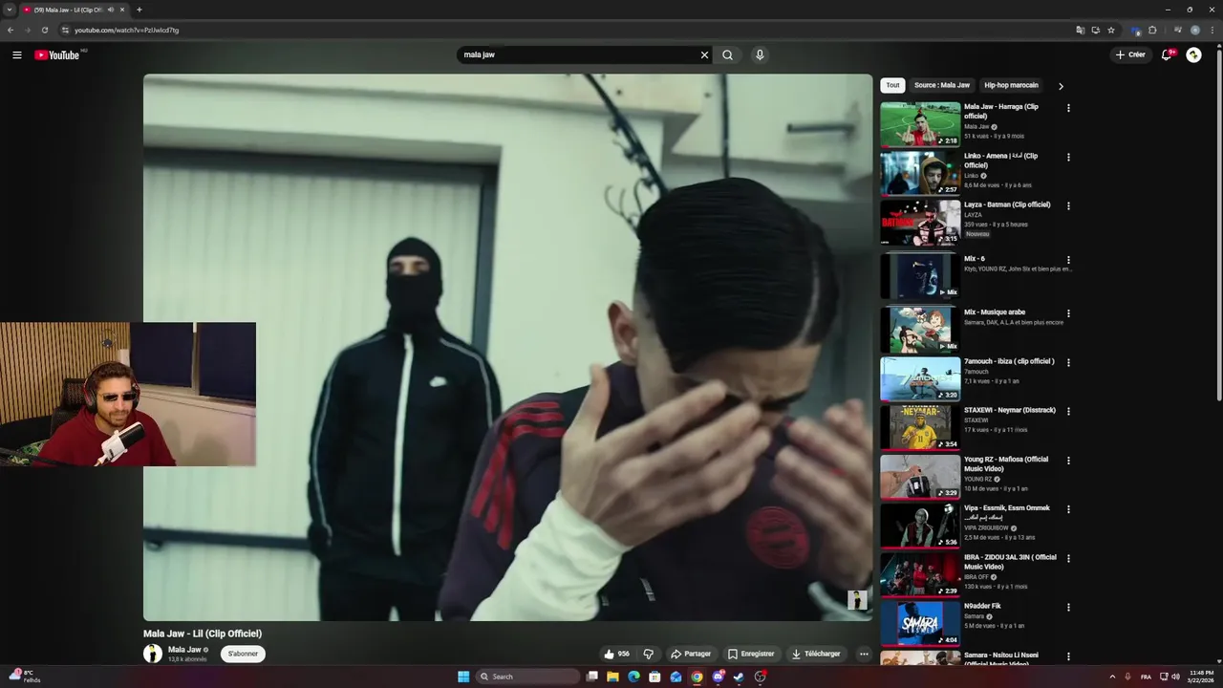Click the browser address bar URL
Image resolution: width=1223 pixels, height=688 pixels.
[x=127, y=30]
